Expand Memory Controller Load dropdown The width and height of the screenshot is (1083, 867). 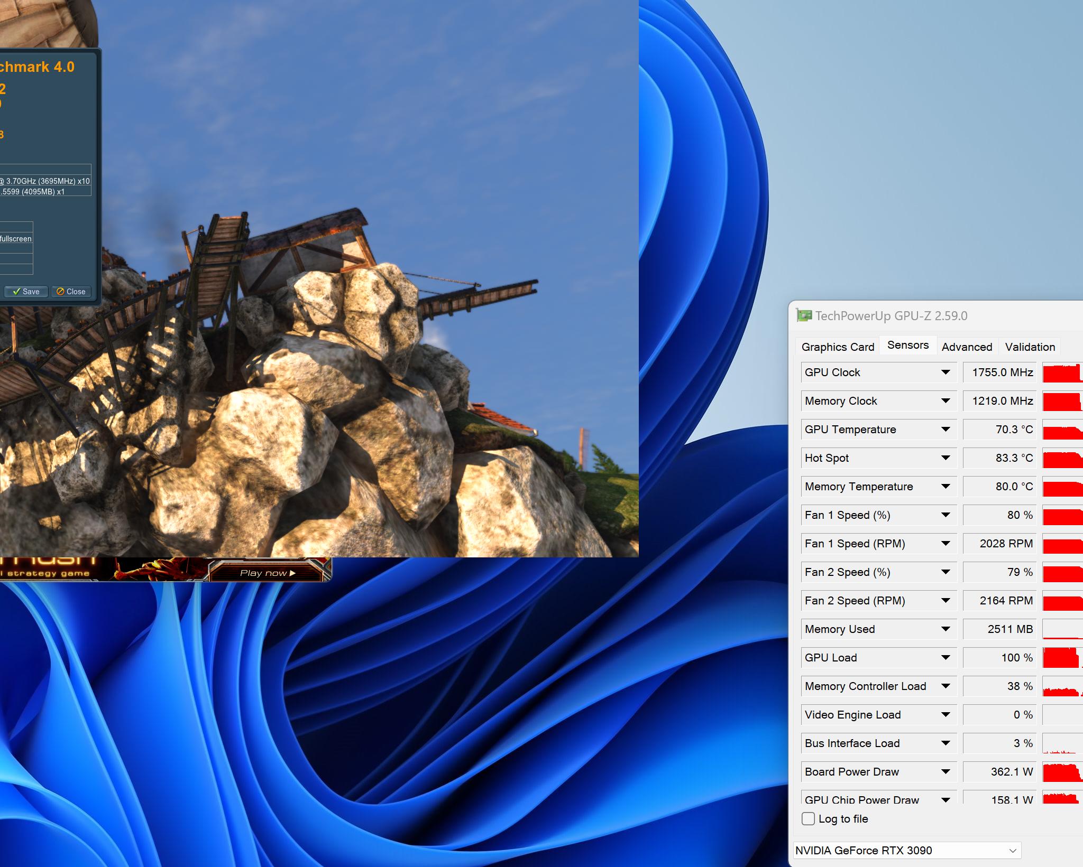tap(946, 686)
